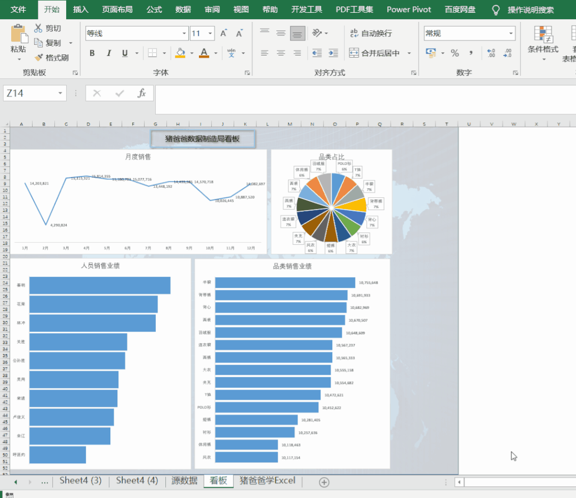Image resolution: width=576 pixels, height=498 pixels.
Task: Click the Cut scissors icon
Action: coord(38,28)
